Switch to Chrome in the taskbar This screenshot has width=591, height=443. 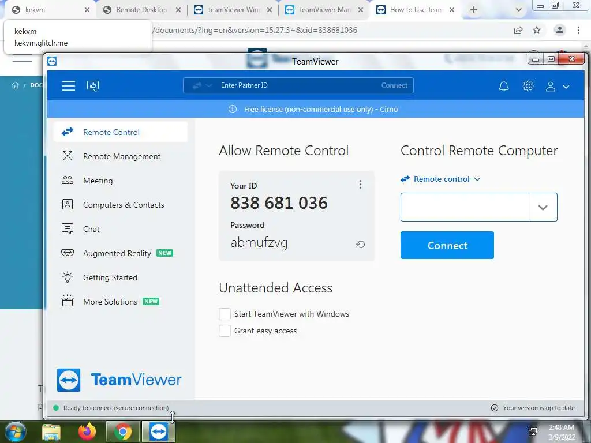[x=123, y=431]
